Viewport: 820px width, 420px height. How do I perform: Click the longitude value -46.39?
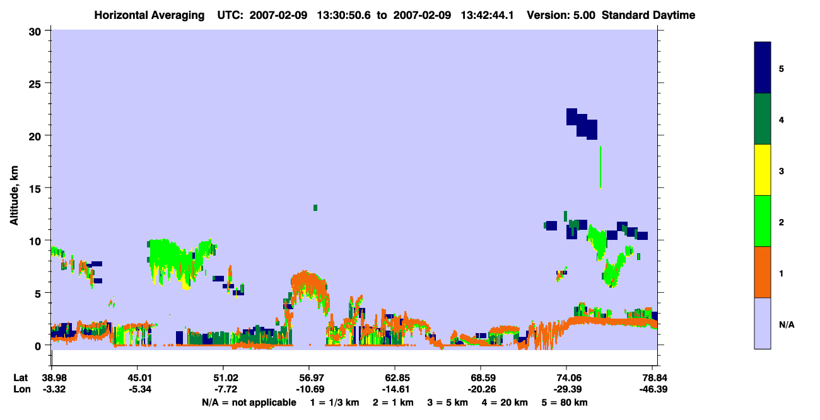tap(655, 389)
